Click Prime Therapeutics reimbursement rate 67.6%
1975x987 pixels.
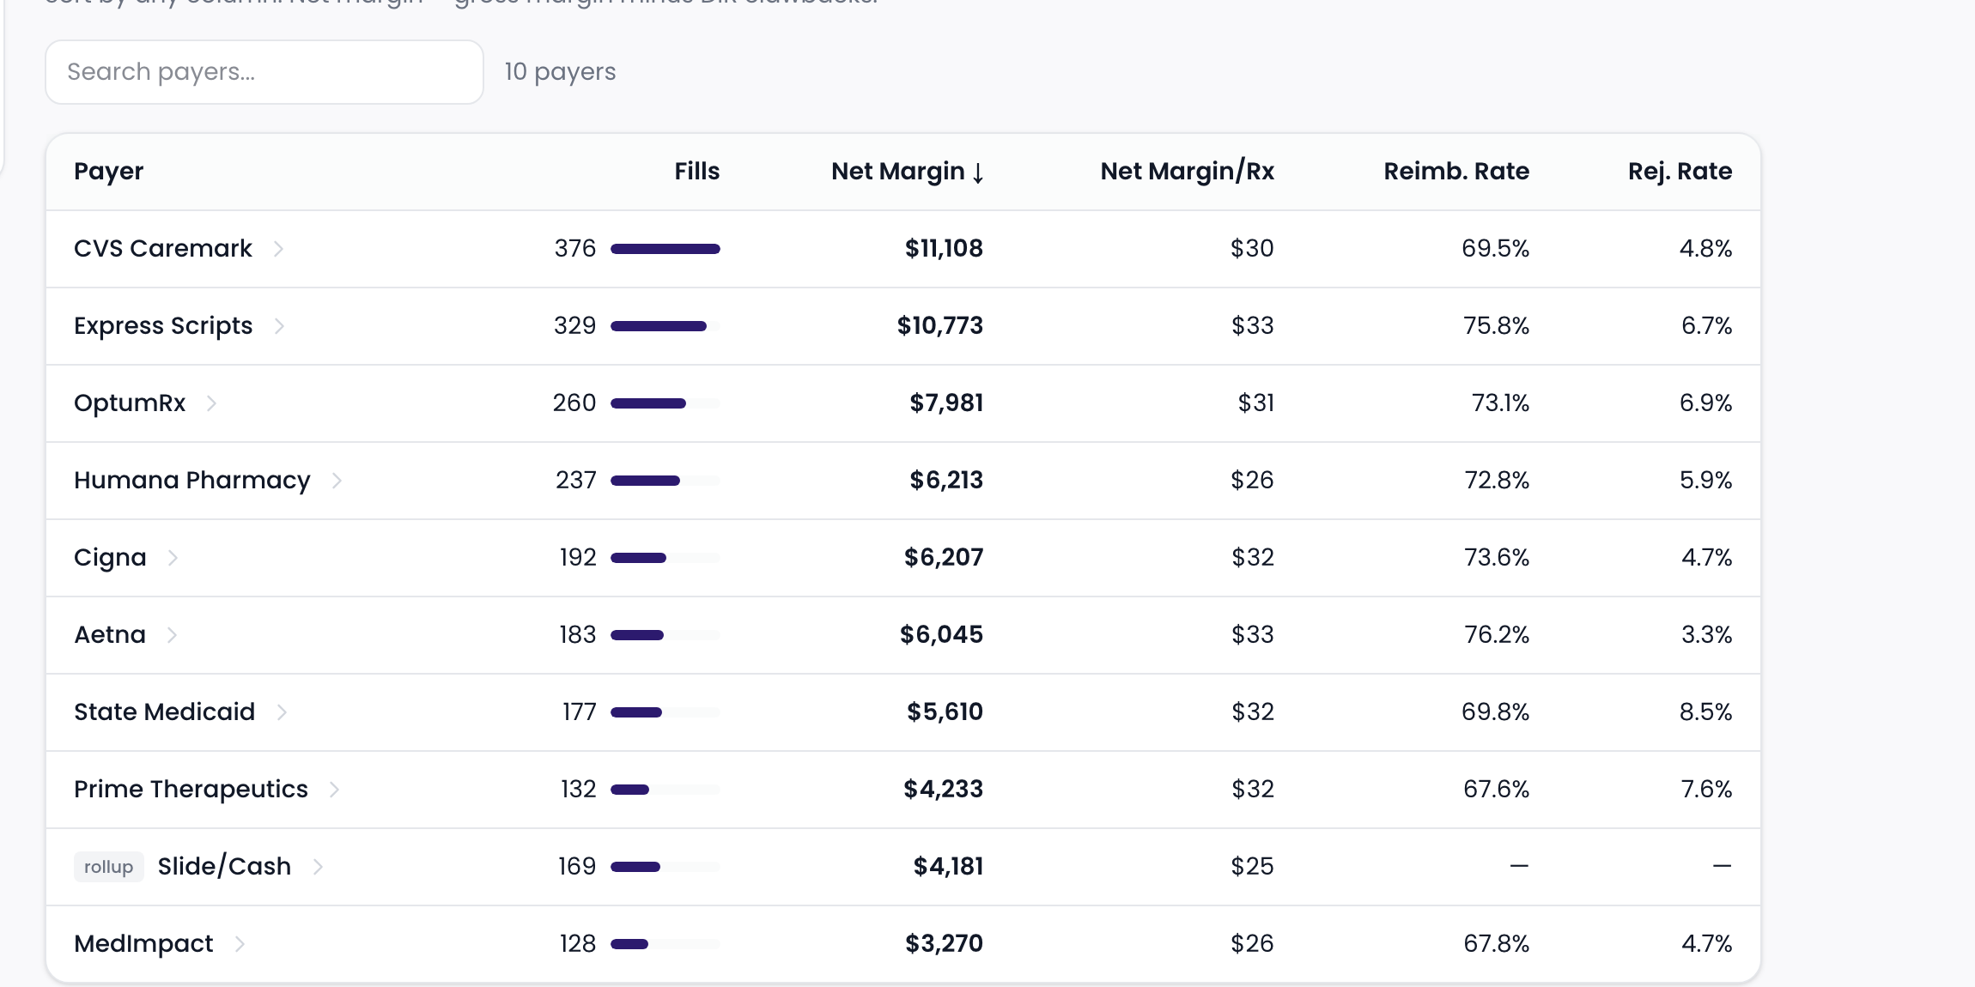[x=1497, y=790]
